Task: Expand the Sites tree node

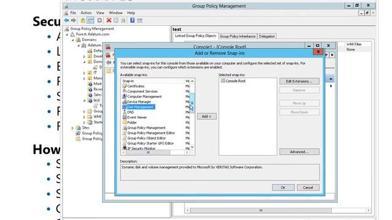Action: coord(73,128)
